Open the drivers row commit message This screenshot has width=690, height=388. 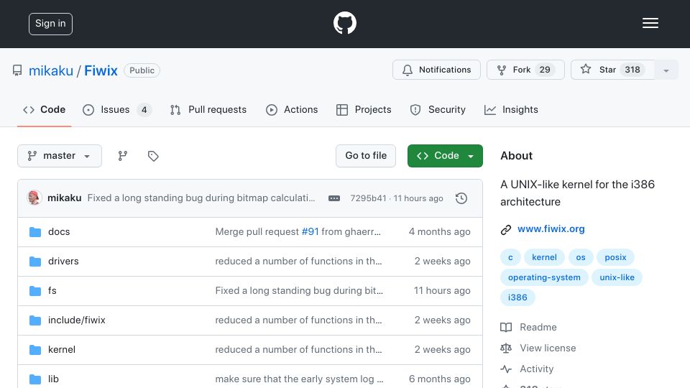[298, 262]
